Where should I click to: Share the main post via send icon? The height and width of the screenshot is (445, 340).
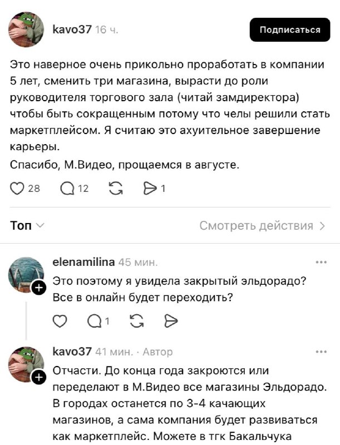[150, 189]
